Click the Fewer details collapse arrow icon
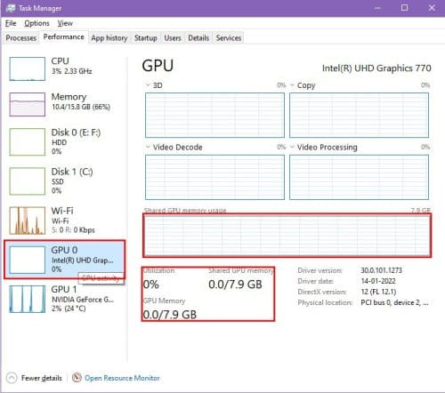The image size is (445, 393). click(x=12, y=378)
